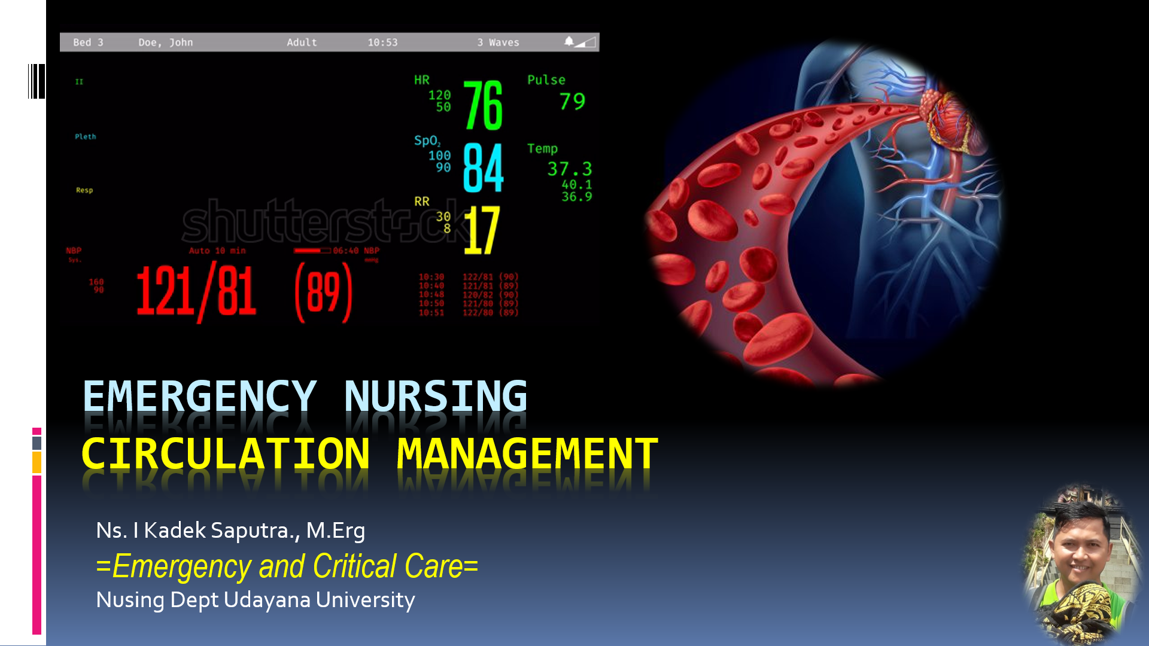Select the patient name "Doe, John"

166,42
